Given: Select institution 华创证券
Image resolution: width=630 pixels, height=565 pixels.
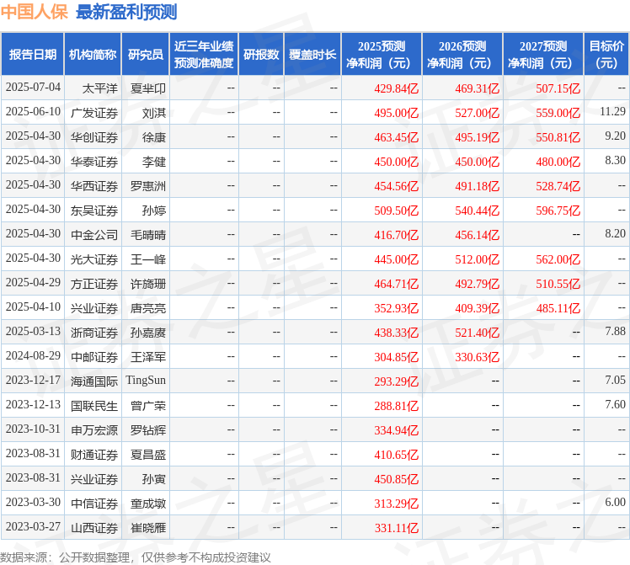Looking at the screenshot, I should [94, 137].
